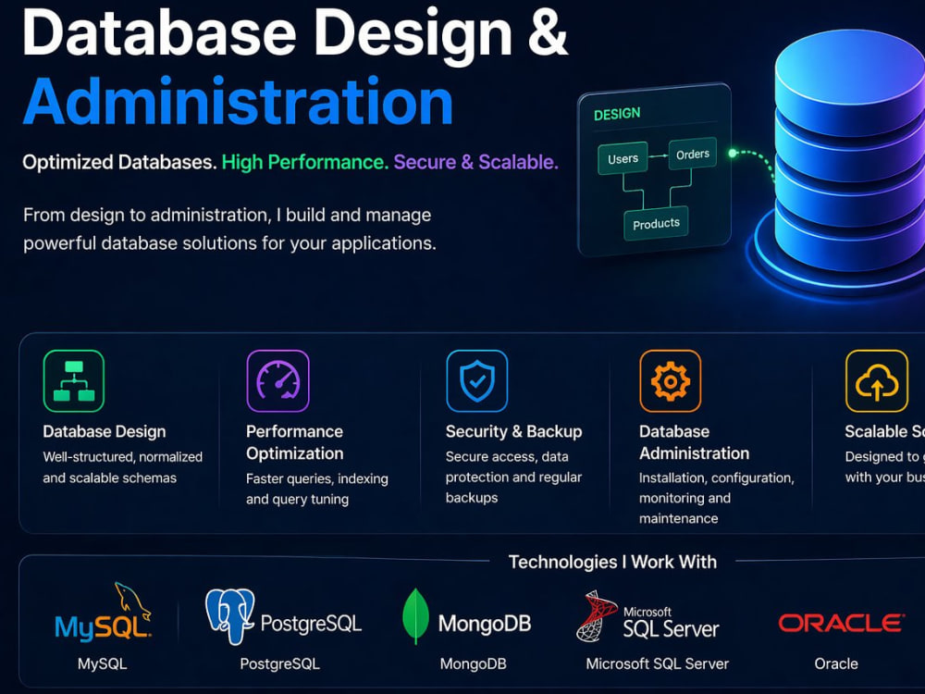
Task: Click the PostgreSQL elephant logo
Action: tap(283, 616)
